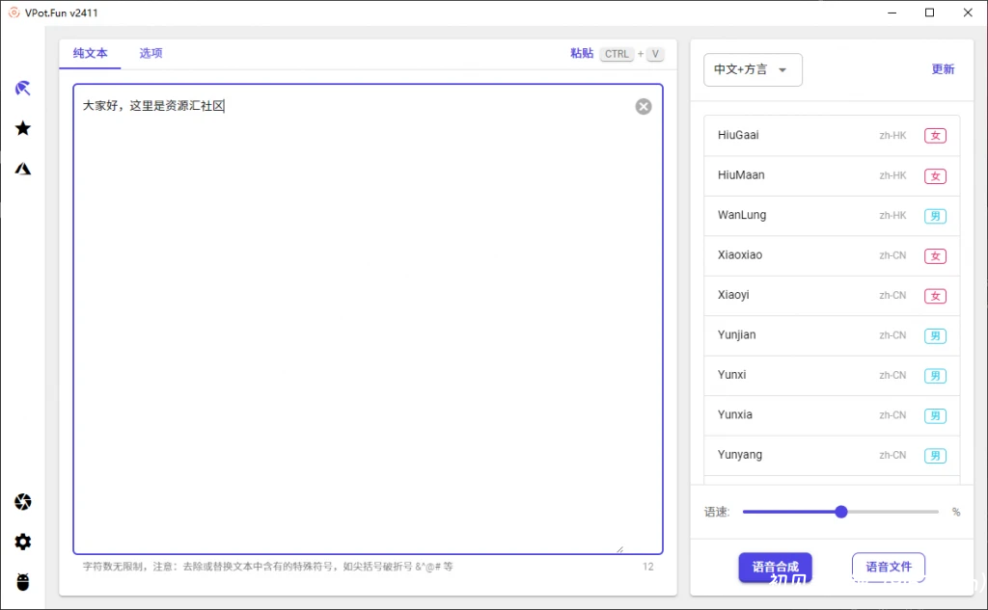Screen dimensions: 988x610
Task: Click the mountain icon in the left sidebar
Action: [22, 169]
